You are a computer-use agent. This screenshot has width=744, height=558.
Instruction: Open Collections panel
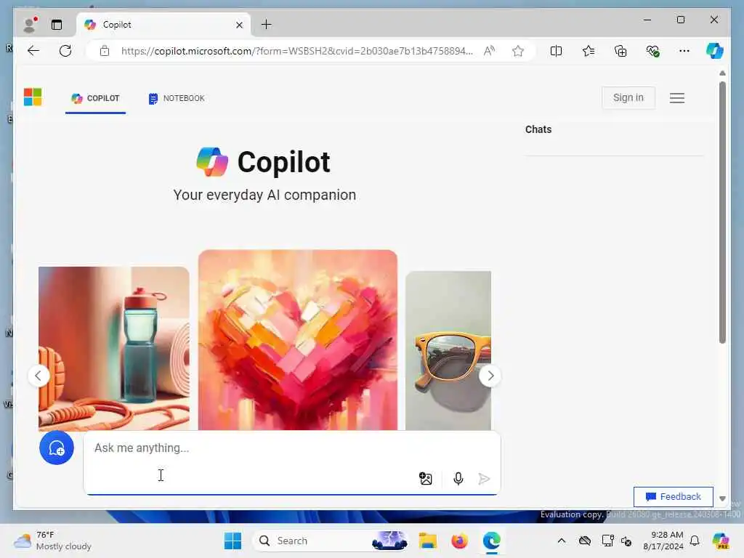click(x=620, y=51)
